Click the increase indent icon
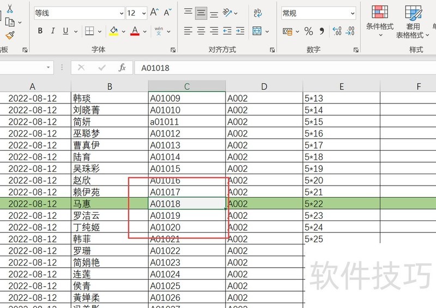Screen dimensions: 436x308 pos(240,32)
